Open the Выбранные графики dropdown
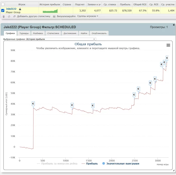 (x=61, y=39)
